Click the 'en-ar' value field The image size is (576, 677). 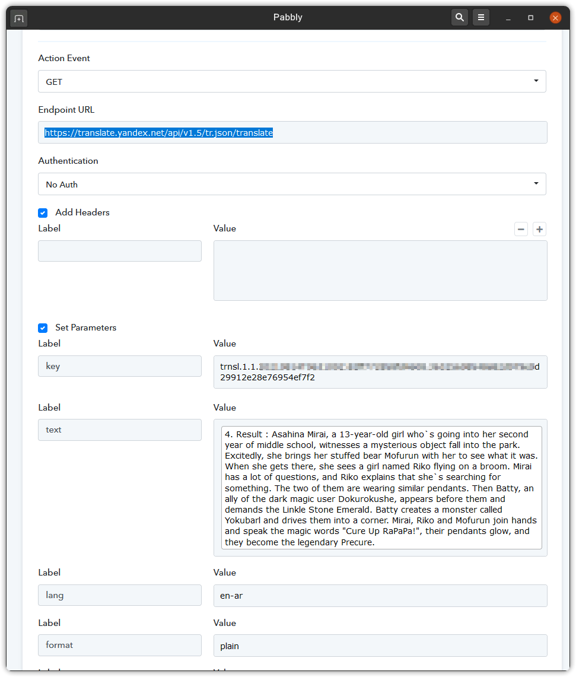380,596
